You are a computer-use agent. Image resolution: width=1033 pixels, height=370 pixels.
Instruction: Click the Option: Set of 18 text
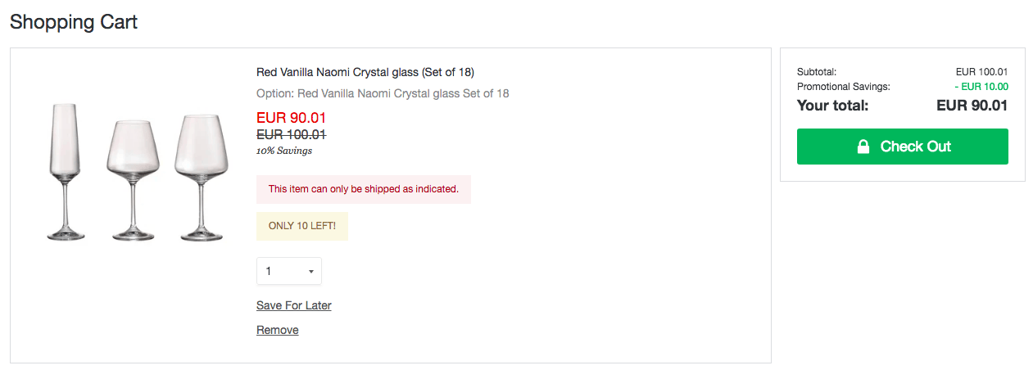383,93
